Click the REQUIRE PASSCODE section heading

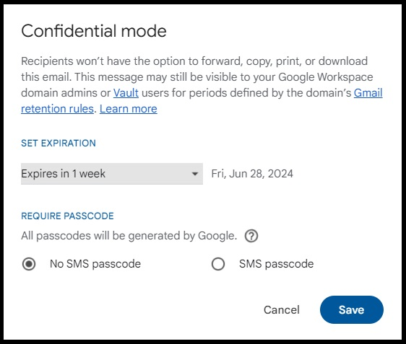tap(67, 216)
